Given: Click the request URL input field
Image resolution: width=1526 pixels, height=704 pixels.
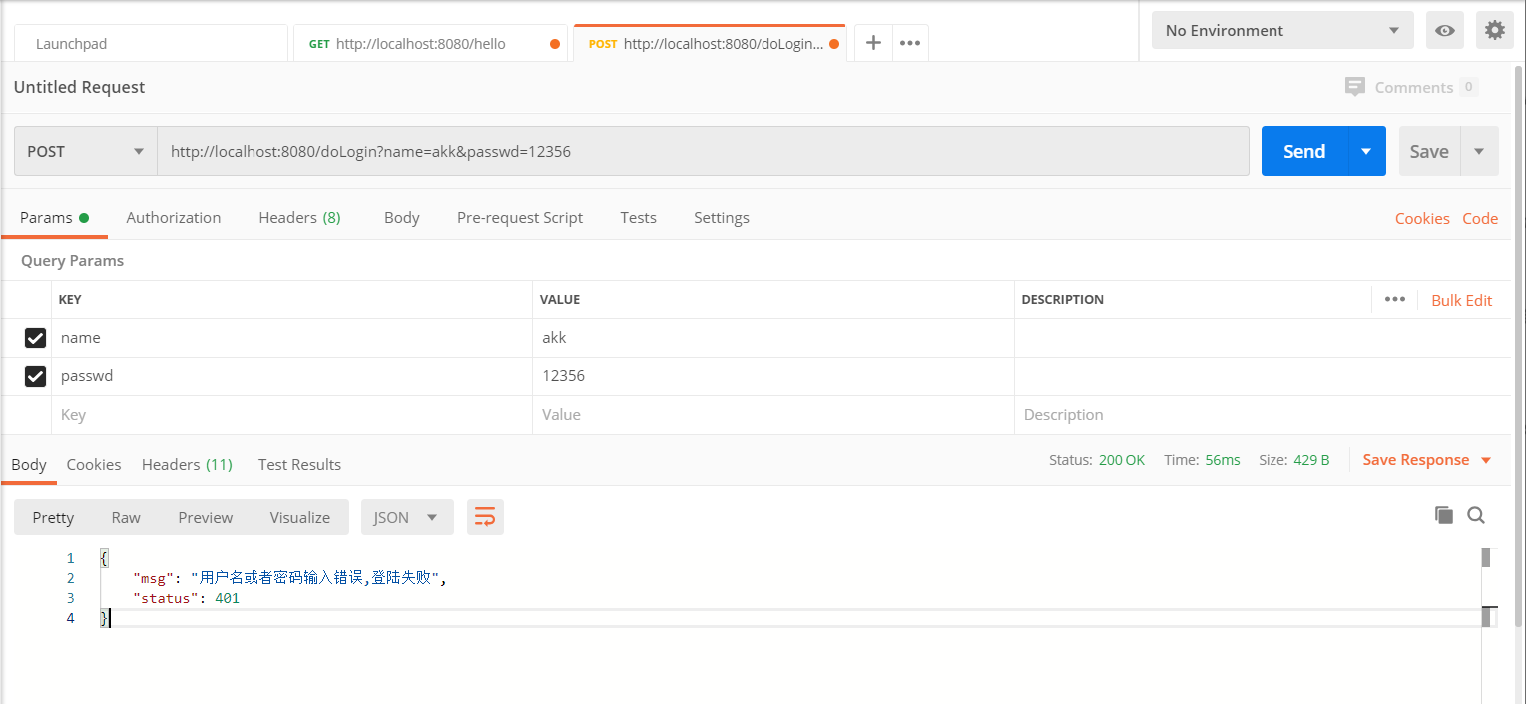Looking at the screenshot, I should click(x=703, y=151).
